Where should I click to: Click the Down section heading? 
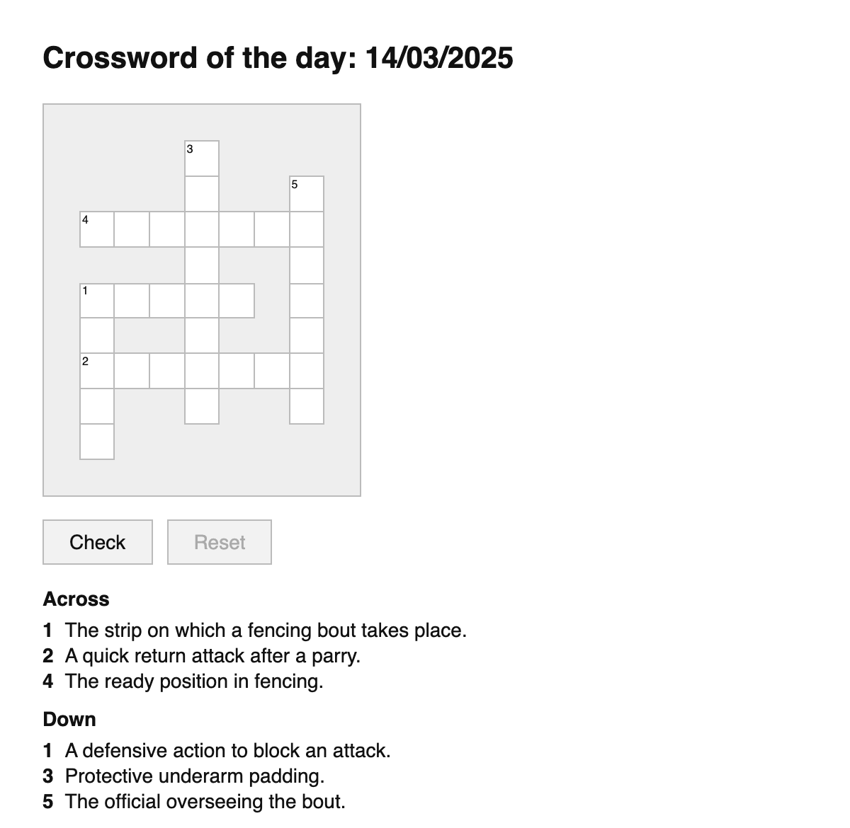coord(69,719)
